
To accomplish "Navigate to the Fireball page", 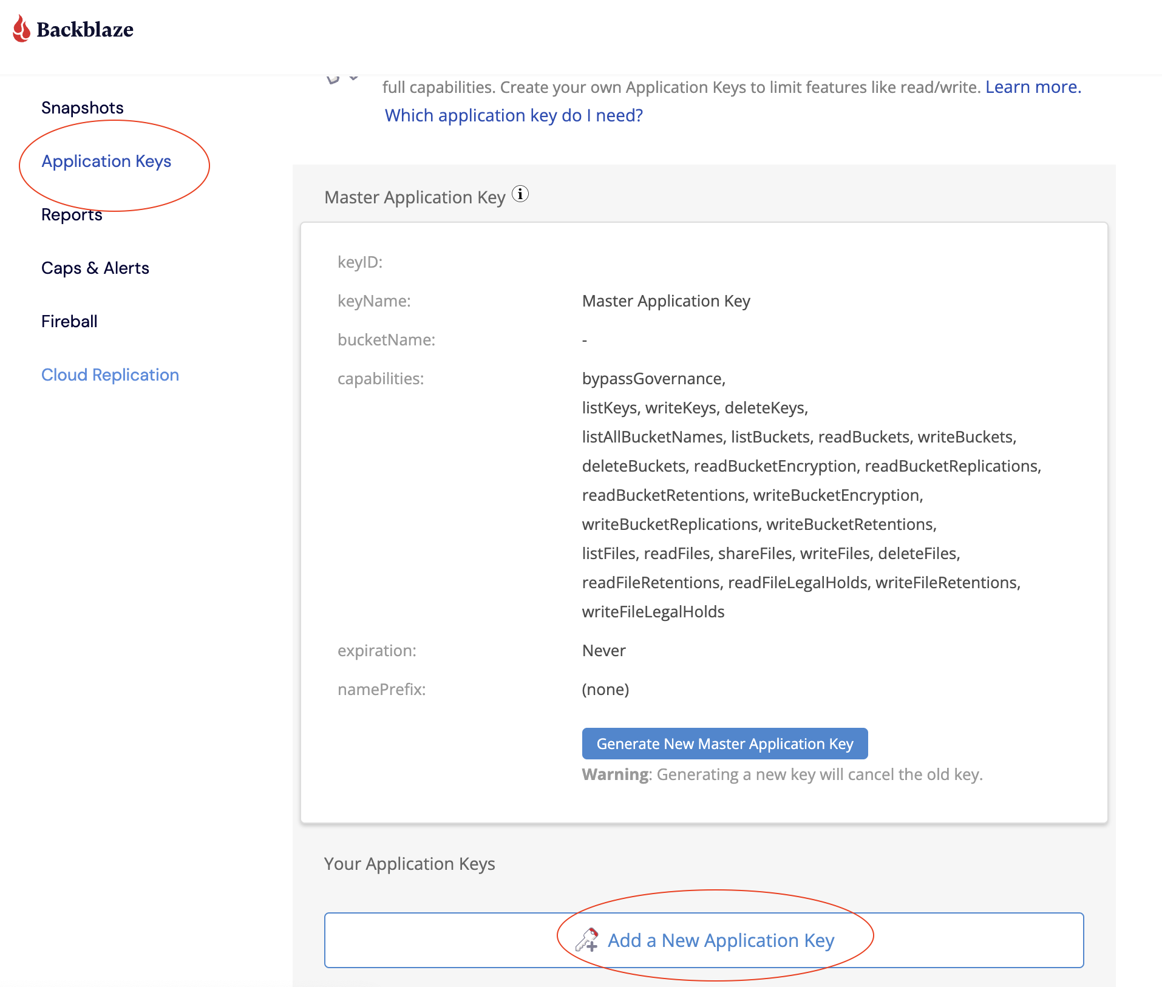I will (x=69, y=322).
